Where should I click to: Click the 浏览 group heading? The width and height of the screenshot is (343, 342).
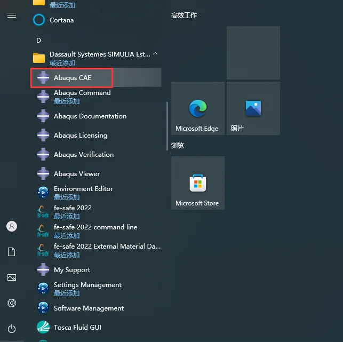coord(178,146)
